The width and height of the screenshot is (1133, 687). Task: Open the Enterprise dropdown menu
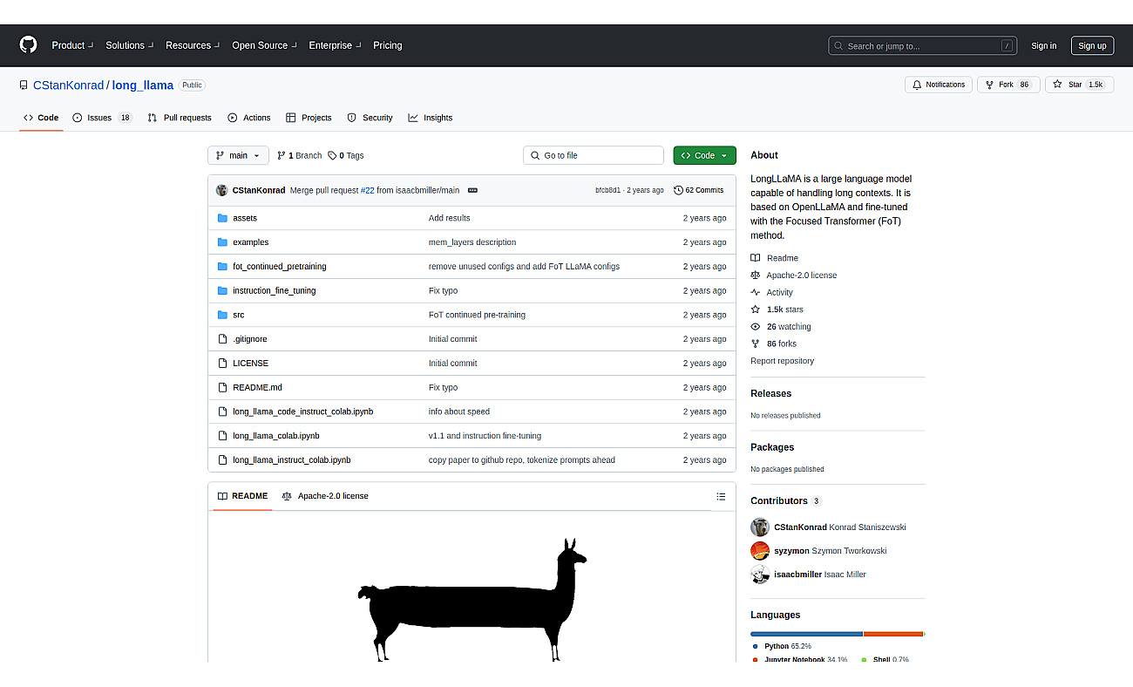[x=335, y=45]
